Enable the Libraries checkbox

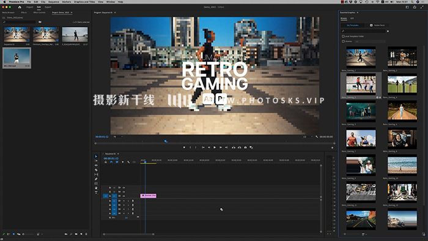point(343,42)
